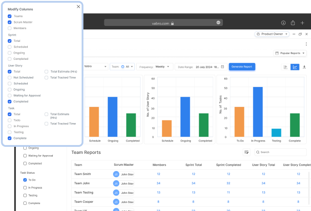Close the Modify Columns panel
Image resolution: width=311 pixels, height=211 pixels.
click(x=78, y=7)
